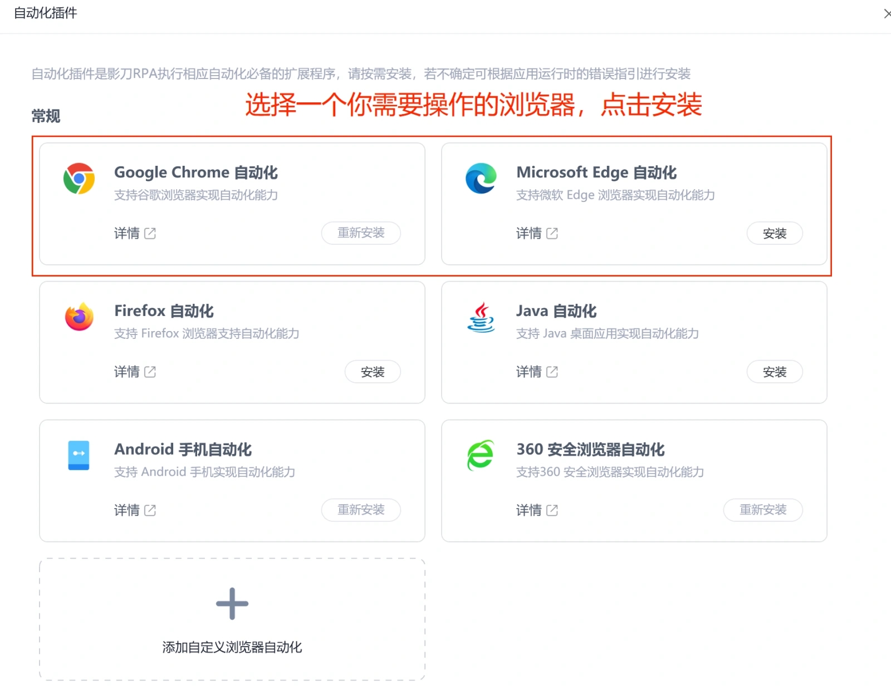
Task: Open 详情 link for Microsoft Edge
Action: click(529, 233)
